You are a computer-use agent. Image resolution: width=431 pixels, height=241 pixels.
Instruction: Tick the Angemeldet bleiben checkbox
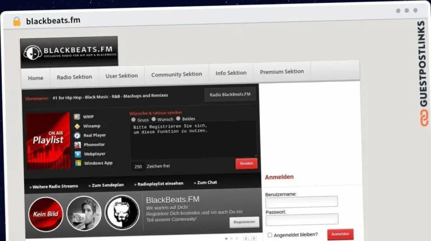pos(270,235)
